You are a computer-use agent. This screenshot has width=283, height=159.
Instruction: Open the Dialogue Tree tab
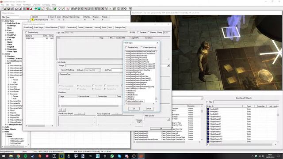120,27
